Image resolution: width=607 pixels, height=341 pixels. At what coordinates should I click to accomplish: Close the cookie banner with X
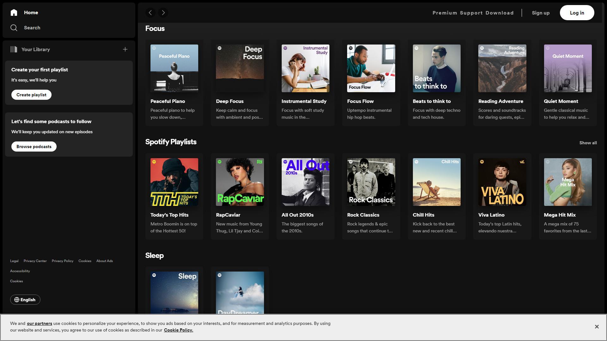[597, 327]
